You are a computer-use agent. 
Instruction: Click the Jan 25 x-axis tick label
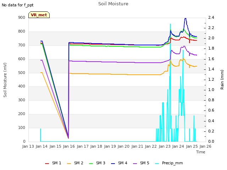click(192, 146)
